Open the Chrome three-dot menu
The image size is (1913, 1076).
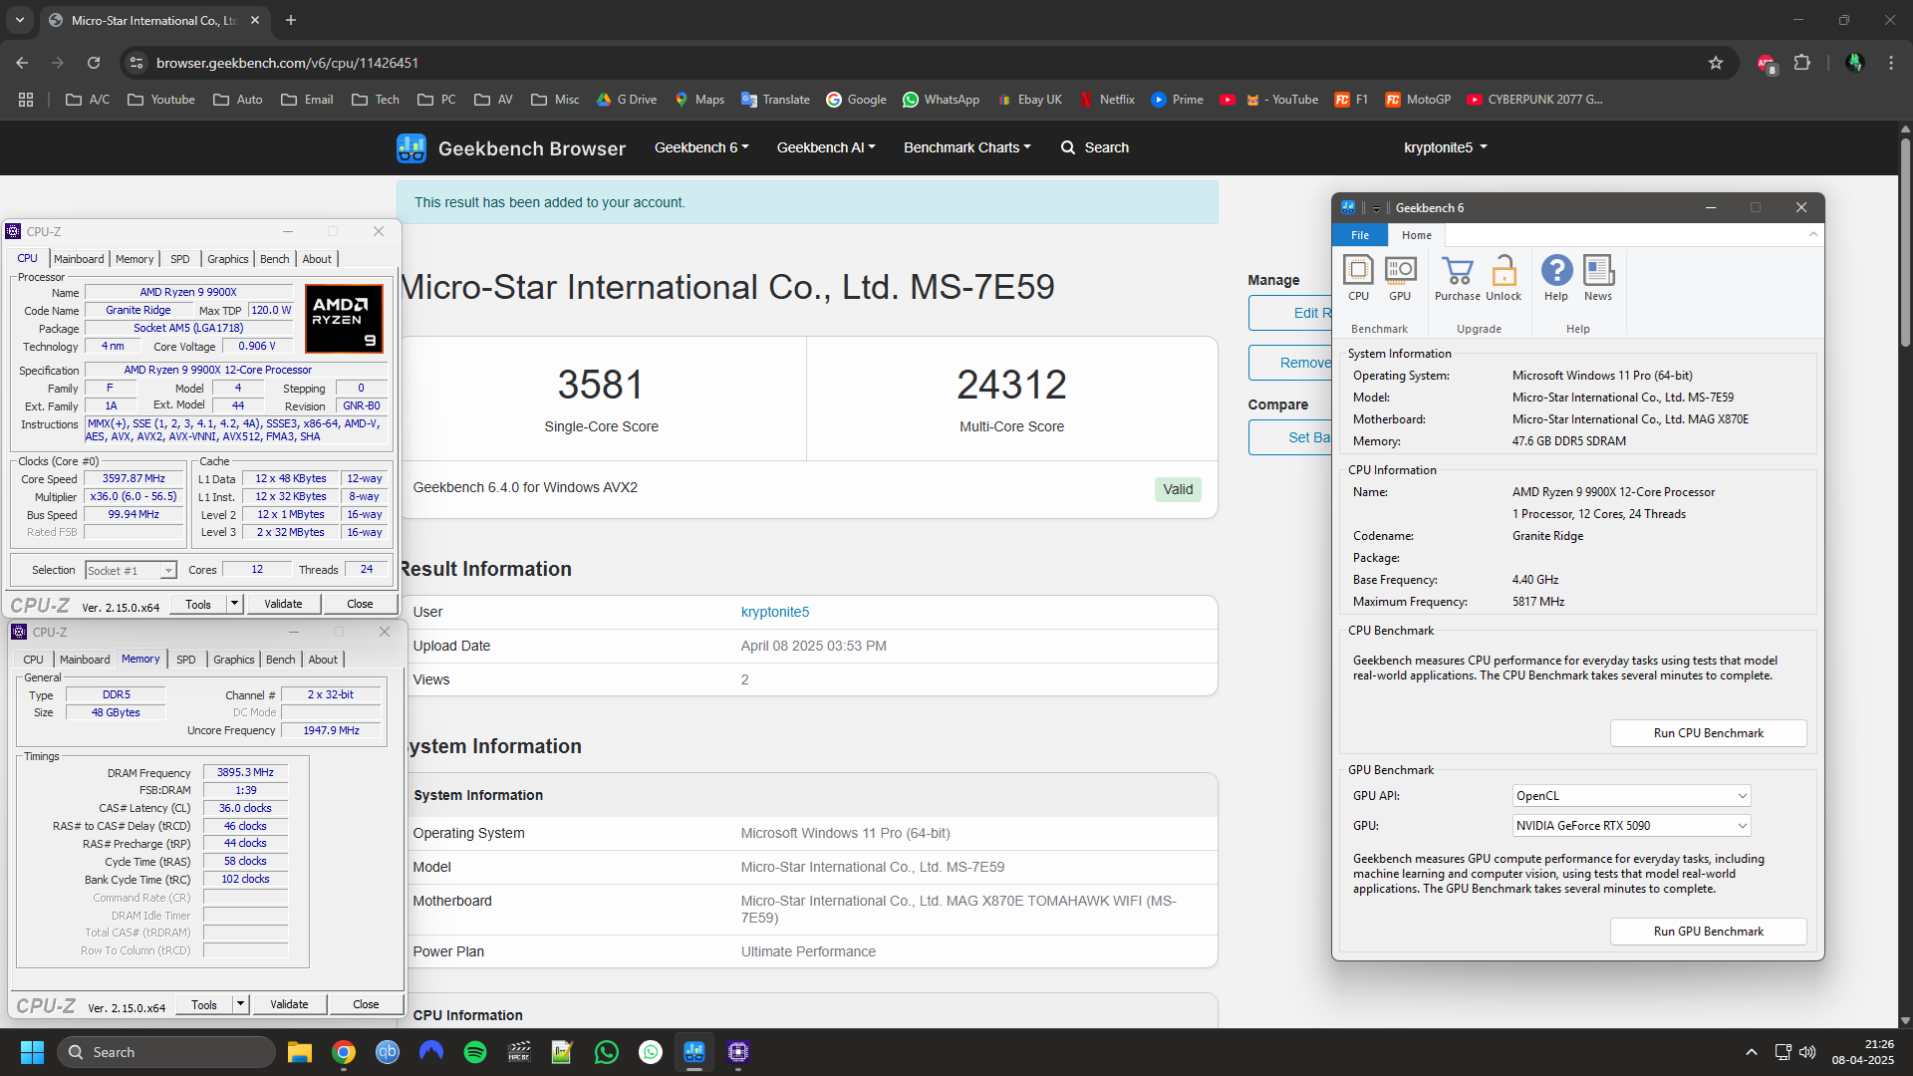(x=1891, y=63)
